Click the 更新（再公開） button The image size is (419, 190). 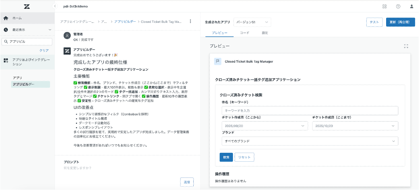click(x=400, y=22)
